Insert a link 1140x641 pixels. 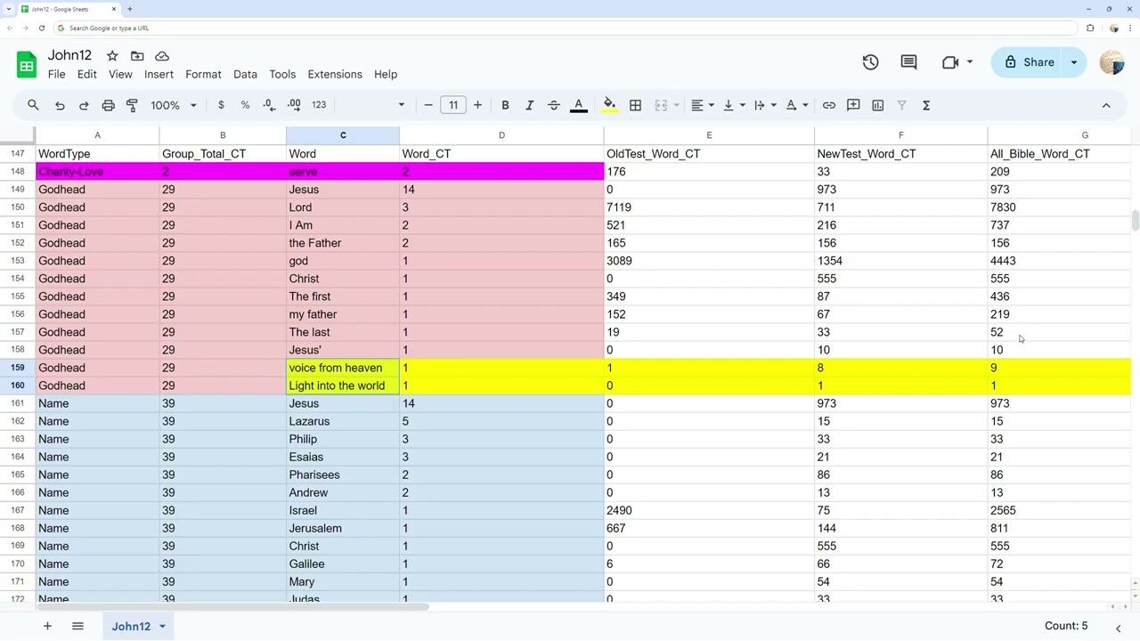coord(829,105)
